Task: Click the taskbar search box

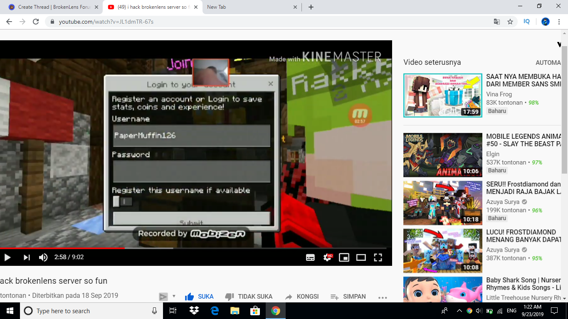Action: 91,311
